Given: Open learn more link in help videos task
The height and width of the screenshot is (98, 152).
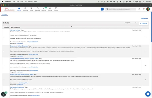Looking at the screenshot, I should pyautogui.click(x=23, y=83).
